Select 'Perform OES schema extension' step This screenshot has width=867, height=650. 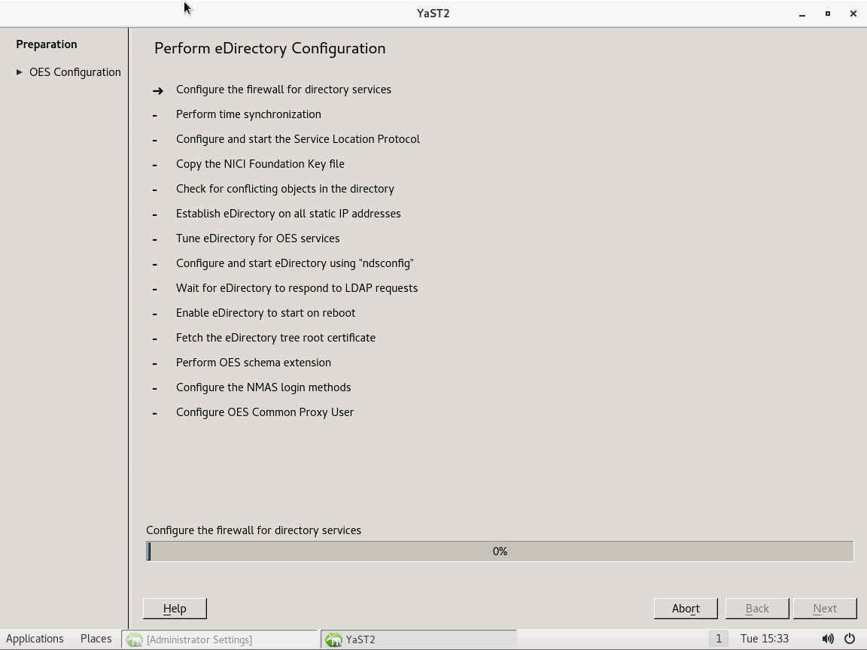point(253,363)
